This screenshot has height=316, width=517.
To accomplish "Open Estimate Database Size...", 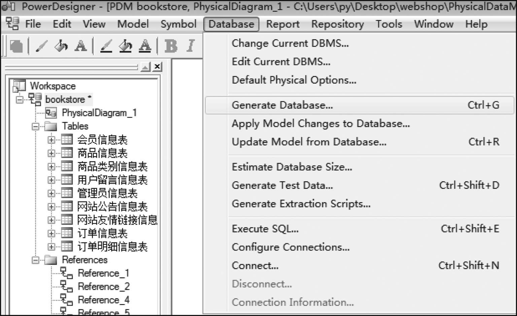I will point(359,167).
